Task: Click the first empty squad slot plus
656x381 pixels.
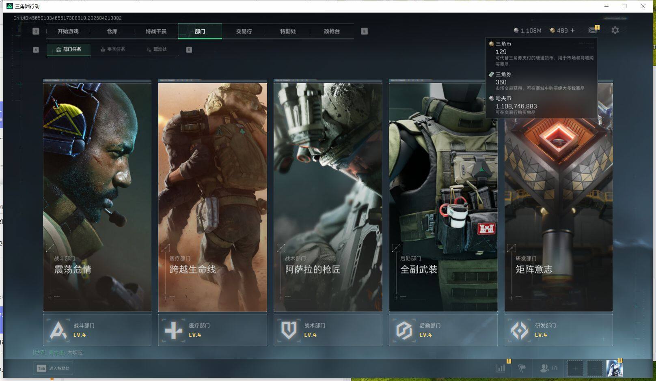Action: (575, 368)
